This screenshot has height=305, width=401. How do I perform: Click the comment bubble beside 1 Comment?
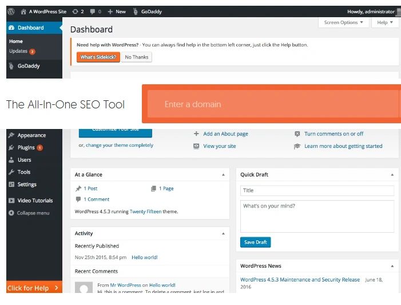tap(78, 199)
